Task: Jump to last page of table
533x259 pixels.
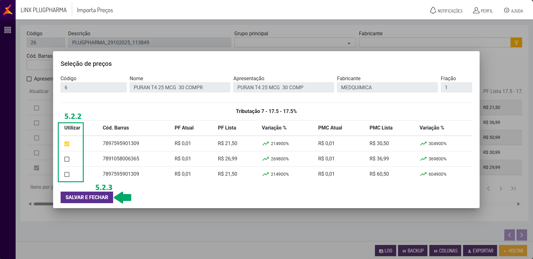Action: pos(513,188)
